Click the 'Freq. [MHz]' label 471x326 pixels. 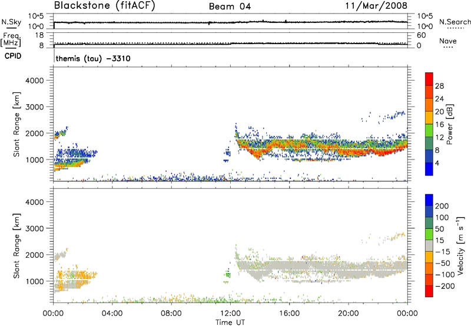click(x=11, y=40)
